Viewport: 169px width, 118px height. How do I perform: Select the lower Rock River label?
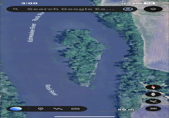51,90
